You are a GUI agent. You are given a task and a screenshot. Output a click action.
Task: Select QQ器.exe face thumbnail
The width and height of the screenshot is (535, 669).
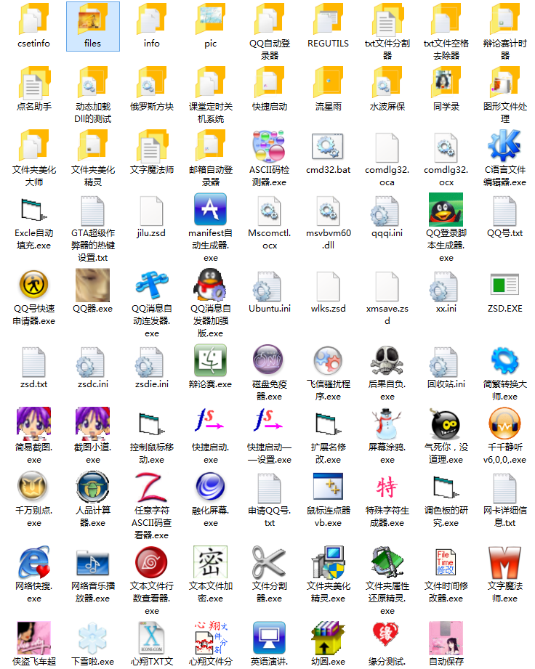[x=93, y=285]
